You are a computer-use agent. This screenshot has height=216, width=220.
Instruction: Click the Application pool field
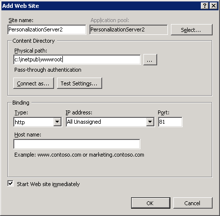click(x=129, y=29)
